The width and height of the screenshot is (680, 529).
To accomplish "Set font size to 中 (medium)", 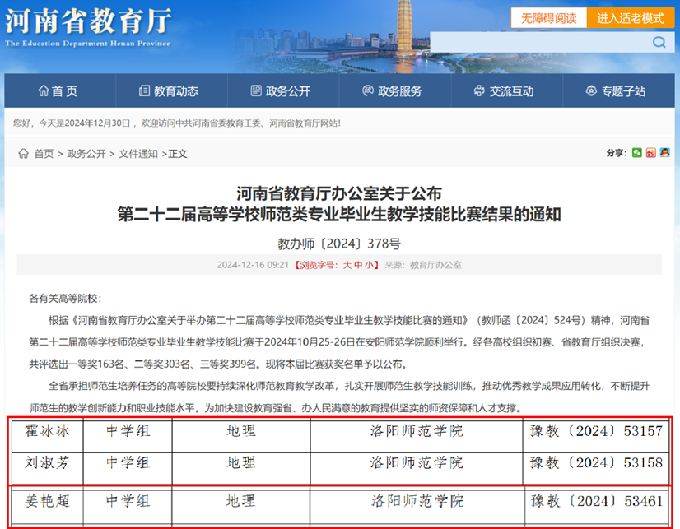I will tap(359, 265).
